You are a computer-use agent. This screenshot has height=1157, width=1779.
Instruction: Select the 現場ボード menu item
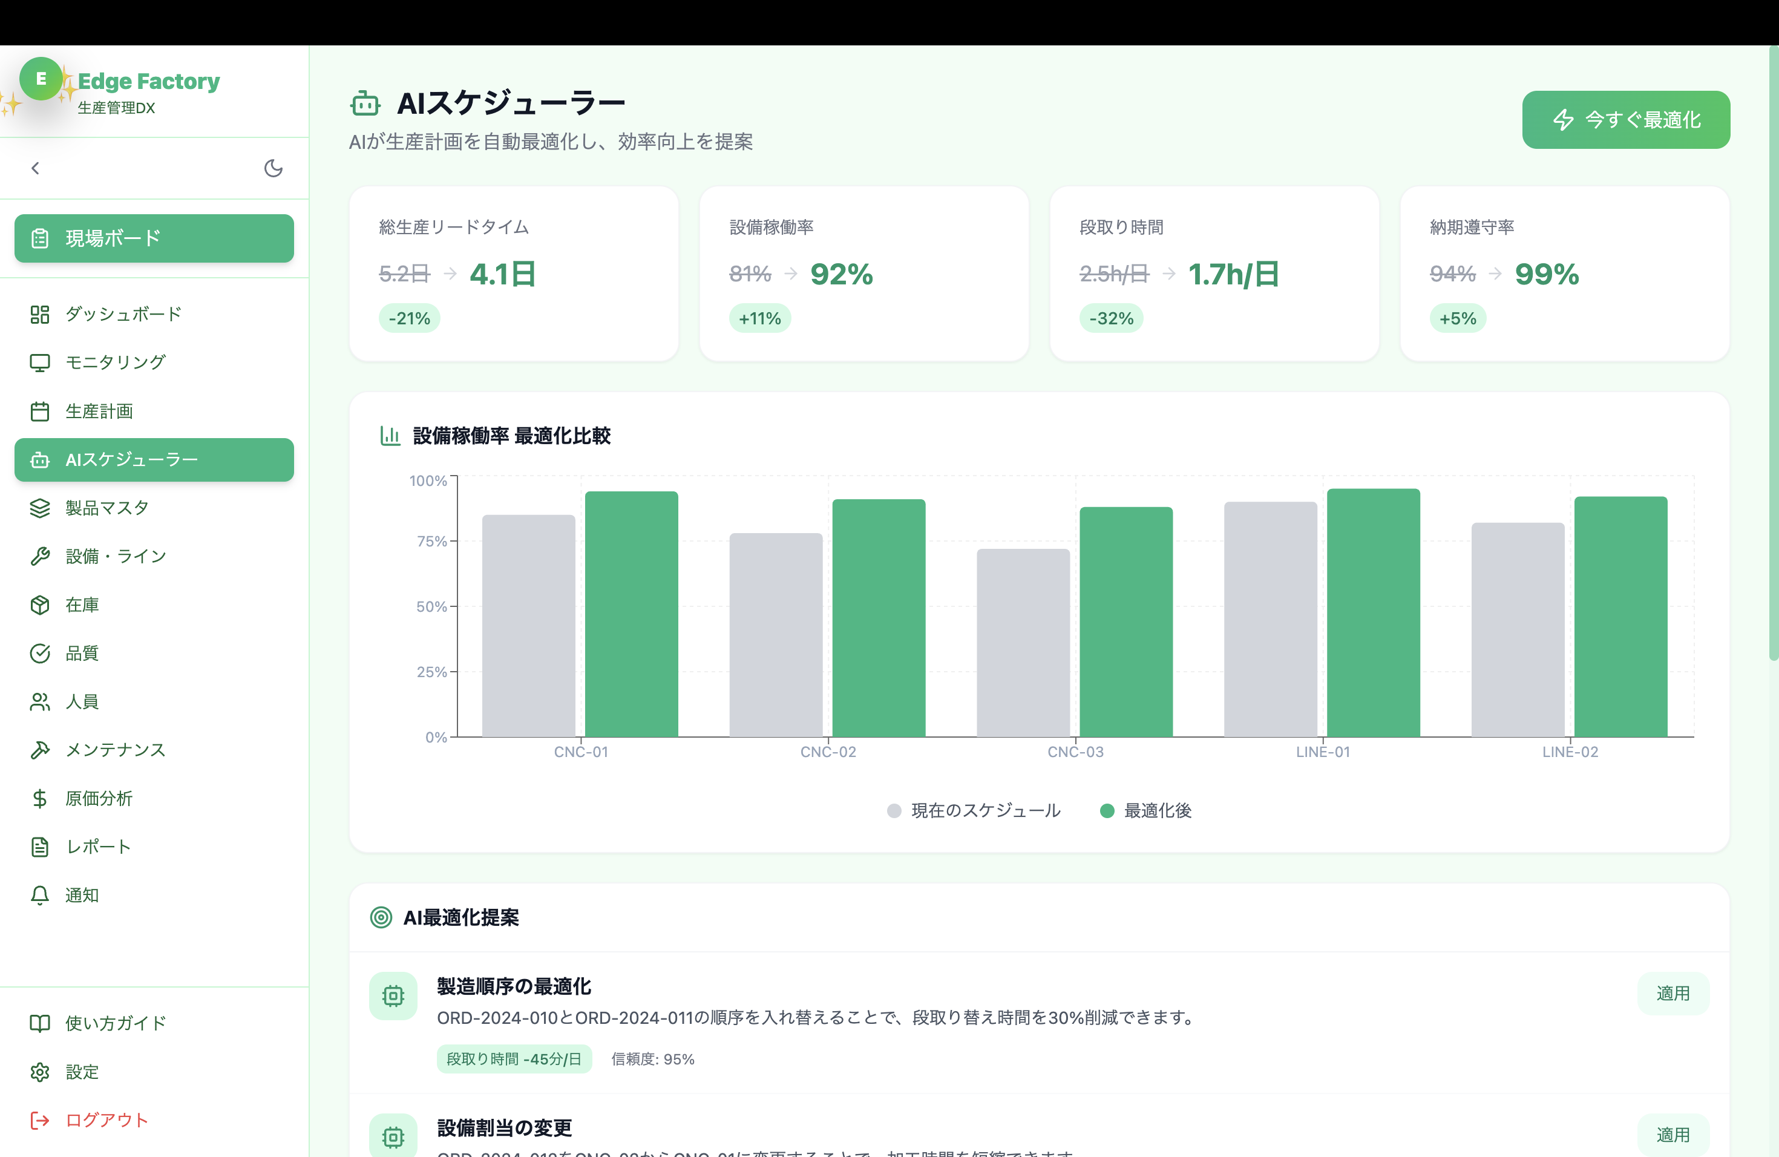coord(154,238)
